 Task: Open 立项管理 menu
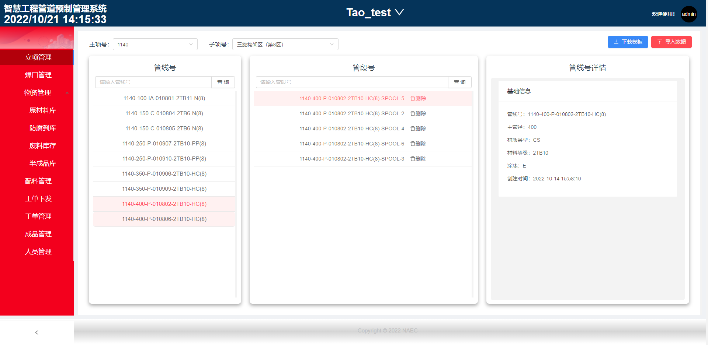tap(37, 57)
